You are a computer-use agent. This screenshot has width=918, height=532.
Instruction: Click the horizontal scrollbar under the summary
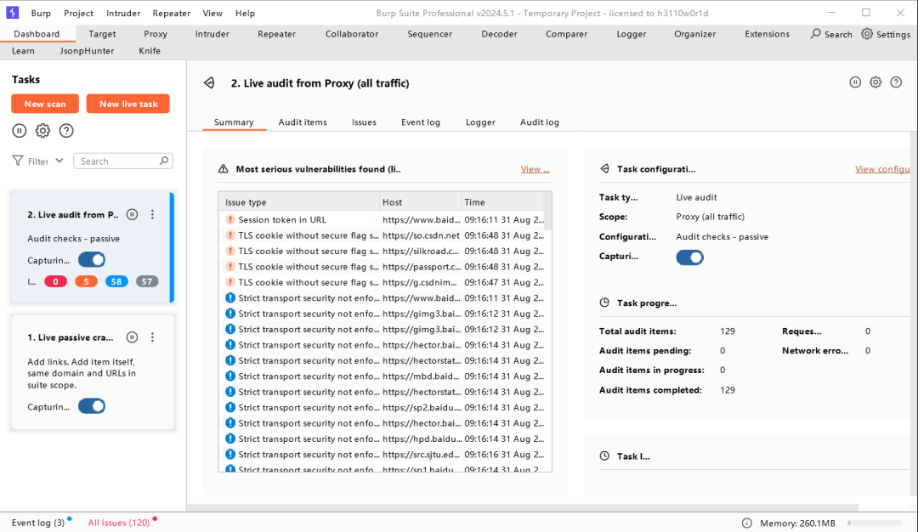[x=523, y=507]
